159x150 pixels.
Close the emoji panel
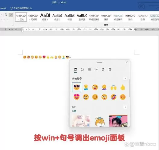click(x=127, y=62)
